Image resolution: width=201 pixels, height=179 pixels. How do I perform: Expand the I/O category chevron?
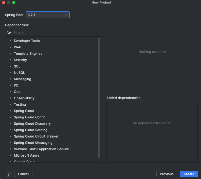tap(10, 85)
